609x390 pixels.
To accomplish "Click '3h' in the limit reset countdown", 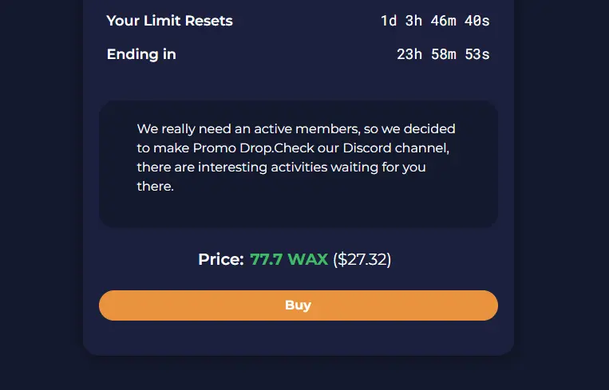I will coord(413,21).
